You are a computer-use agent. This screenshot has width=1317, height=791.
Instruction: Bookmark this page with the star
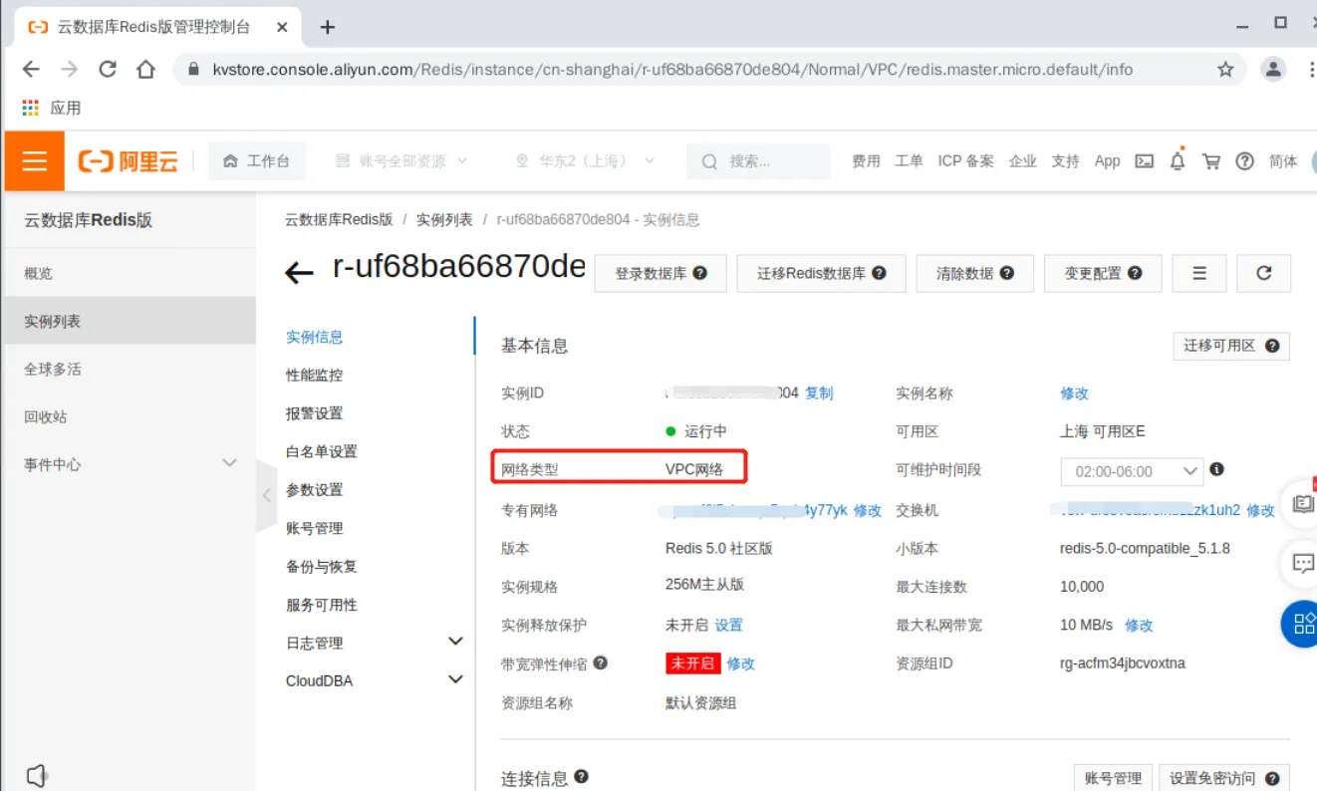1225,70
